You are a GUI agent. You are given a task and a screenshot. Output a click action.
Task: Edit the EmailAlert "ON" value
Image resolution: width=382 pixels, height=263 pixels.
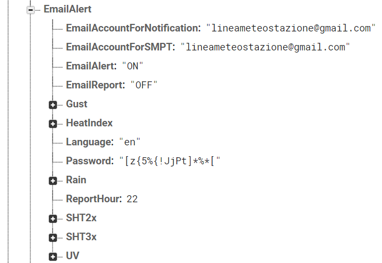(x=132, y=66)
